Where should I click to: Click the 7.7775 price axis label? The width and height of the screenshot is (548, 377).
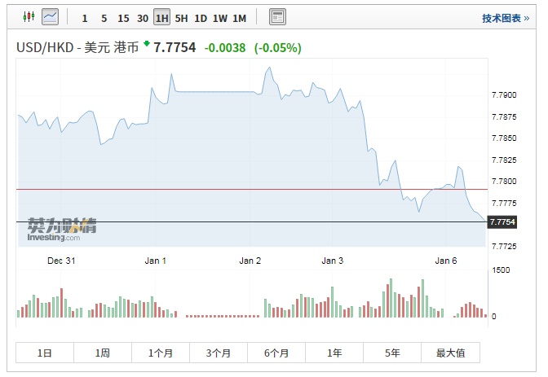coord(504,204)
